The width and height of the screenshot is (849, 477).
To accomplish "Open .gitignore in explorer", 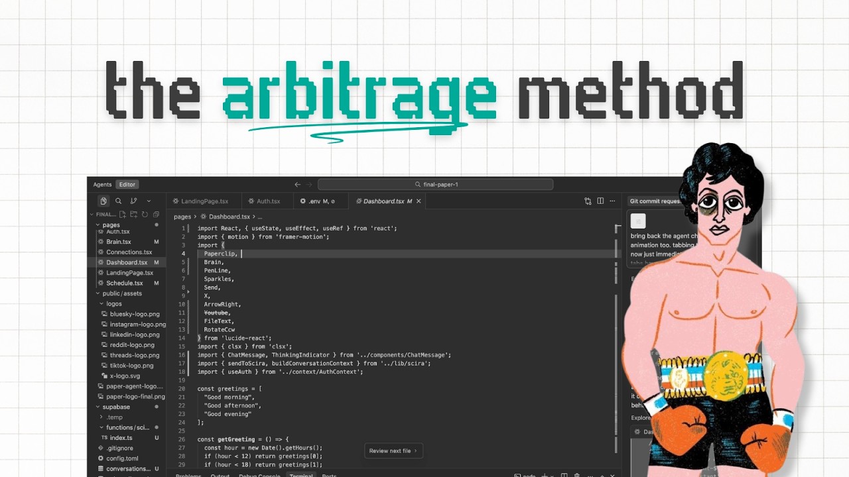I will point(126,449).
